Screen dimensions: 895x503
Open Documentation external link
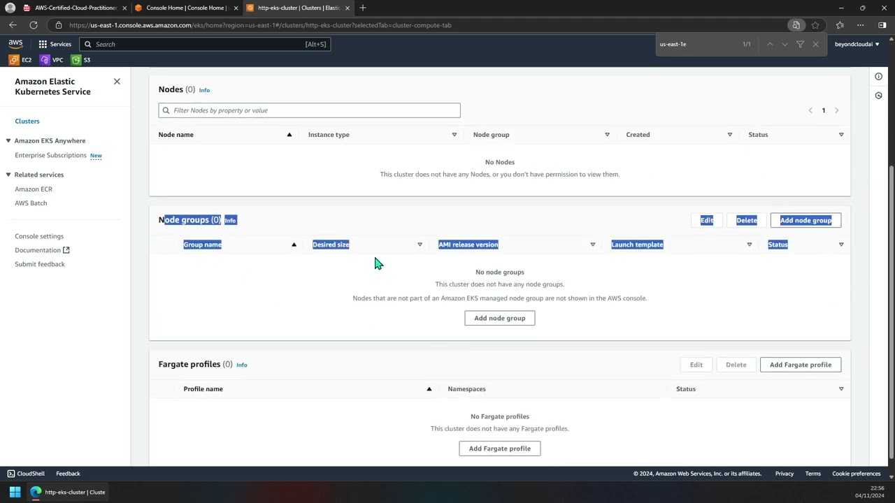(x=42, y=250)
